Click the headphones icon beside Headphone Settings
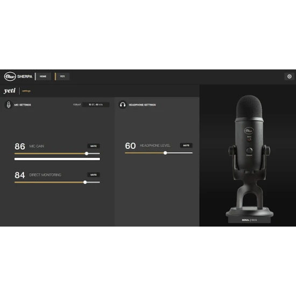Screen dimensions: 296x296 pos(123,104)
